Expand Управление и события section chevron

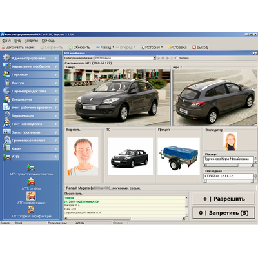[55, 66]
